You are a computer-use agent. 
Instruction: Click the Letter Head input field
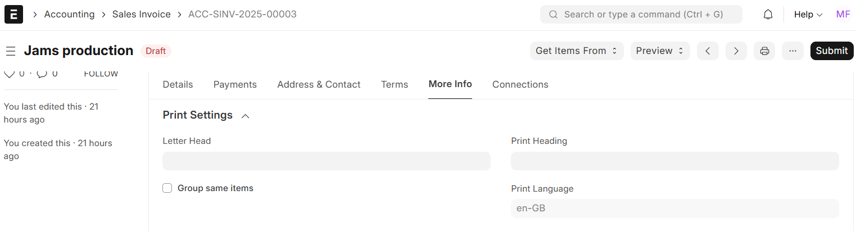click(326, 161)
